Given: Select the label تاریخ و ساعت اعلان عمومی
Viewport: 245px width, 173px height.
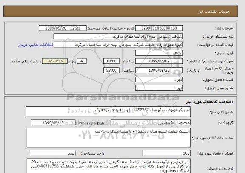Looking at the screenshot, I should click(111, 28).
